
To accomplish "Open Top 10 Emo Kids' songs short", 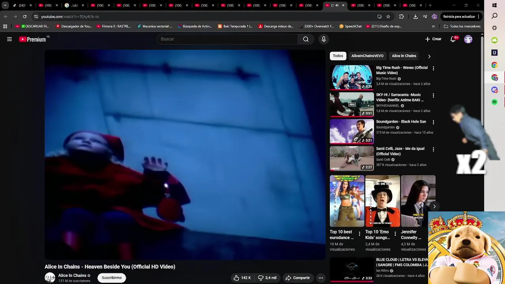I will [x=382, y=201].
